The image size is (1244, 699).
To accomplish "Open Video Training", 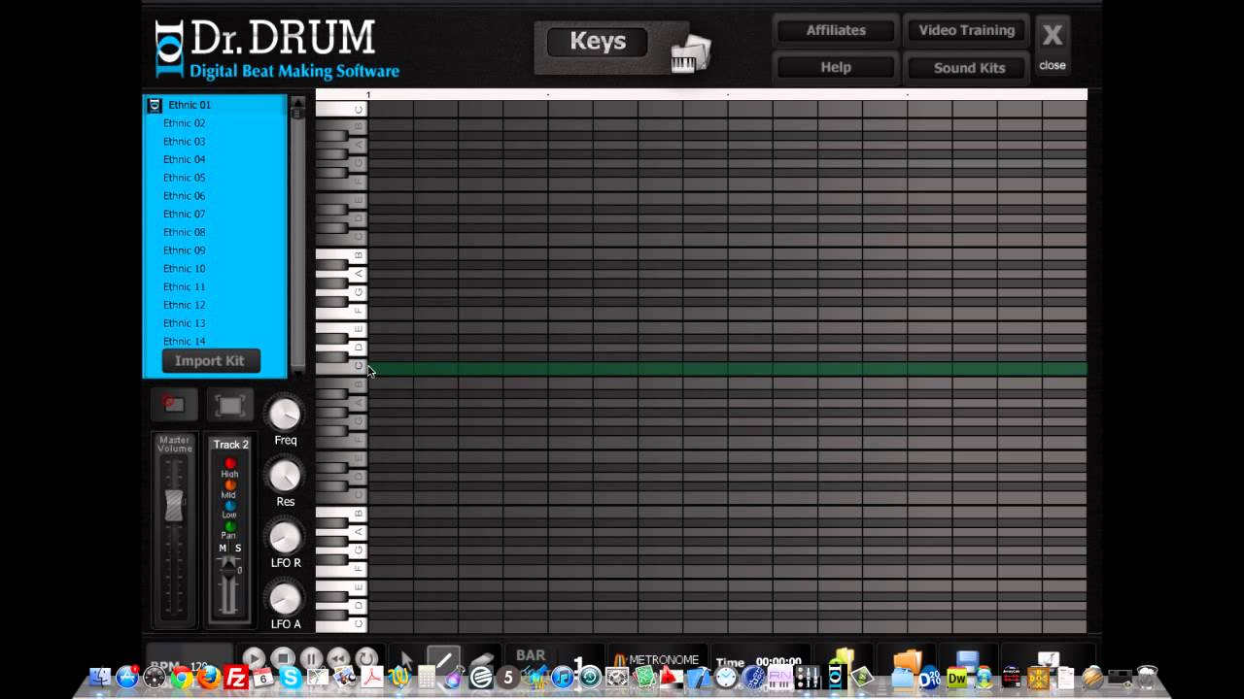I will click(x=967, y=30).
